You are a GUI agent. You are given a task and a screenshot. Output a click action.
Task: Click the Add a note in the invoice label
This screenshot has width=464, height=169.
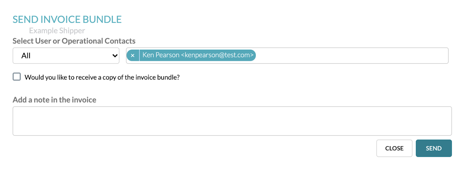click(54, 100)
